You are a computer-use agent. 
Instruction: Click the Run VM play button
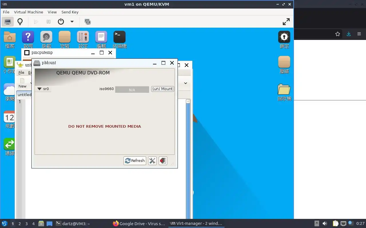[x=36, y=22]
